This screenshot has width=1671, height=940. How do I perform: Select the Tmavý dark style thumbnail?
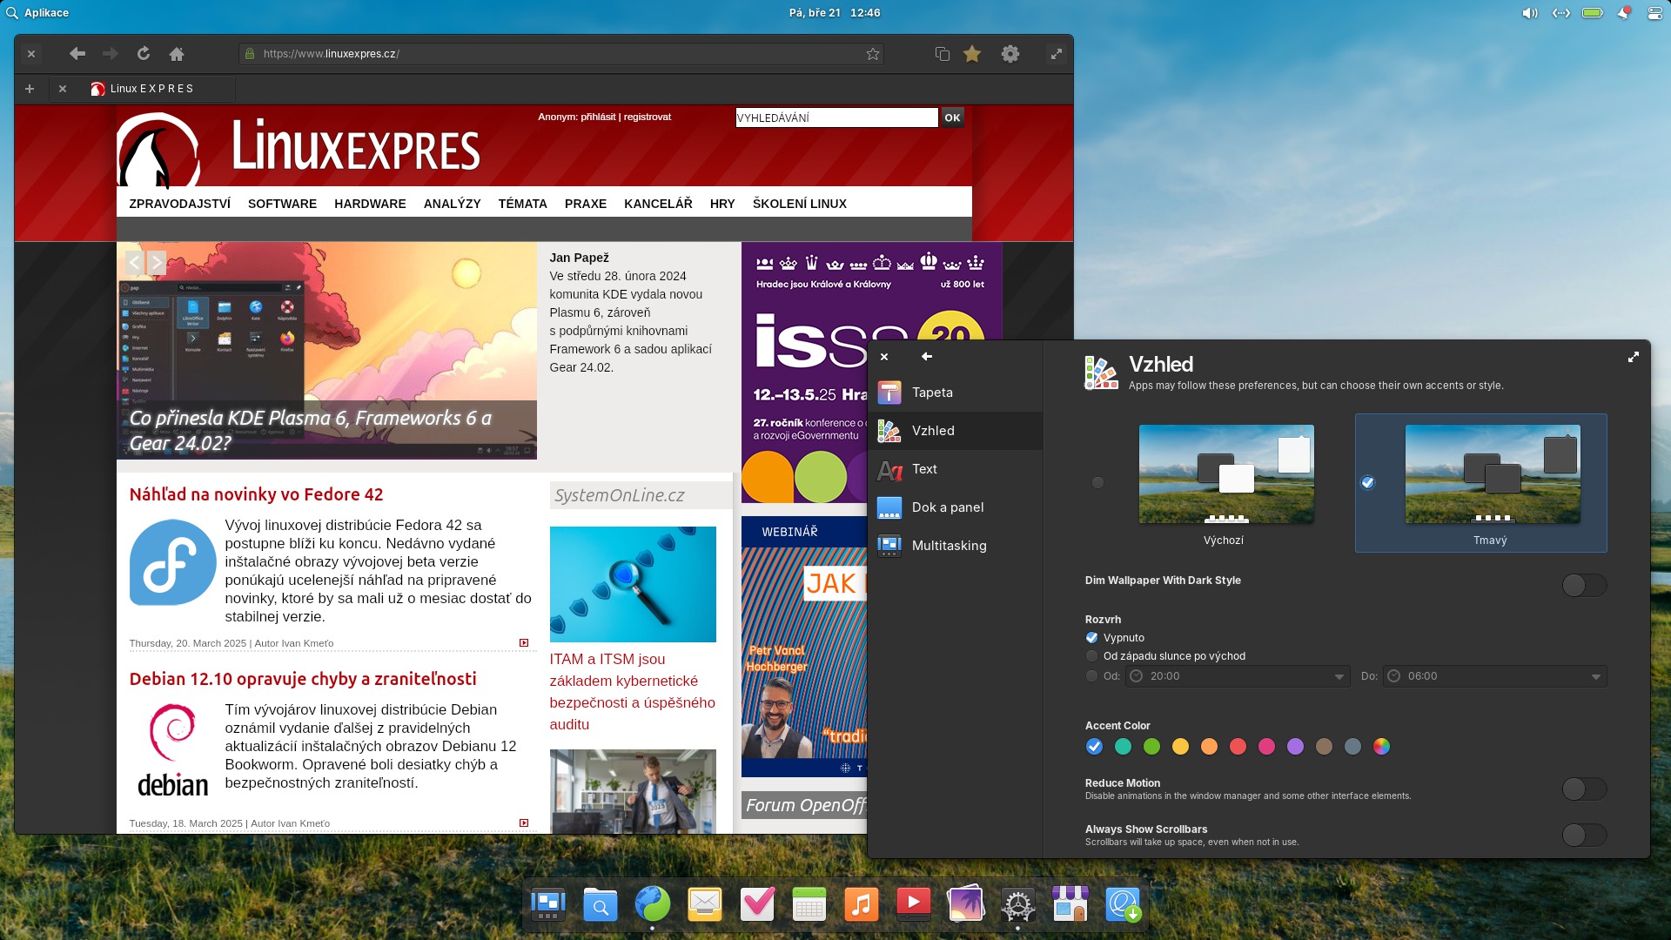click(1492, 474)
